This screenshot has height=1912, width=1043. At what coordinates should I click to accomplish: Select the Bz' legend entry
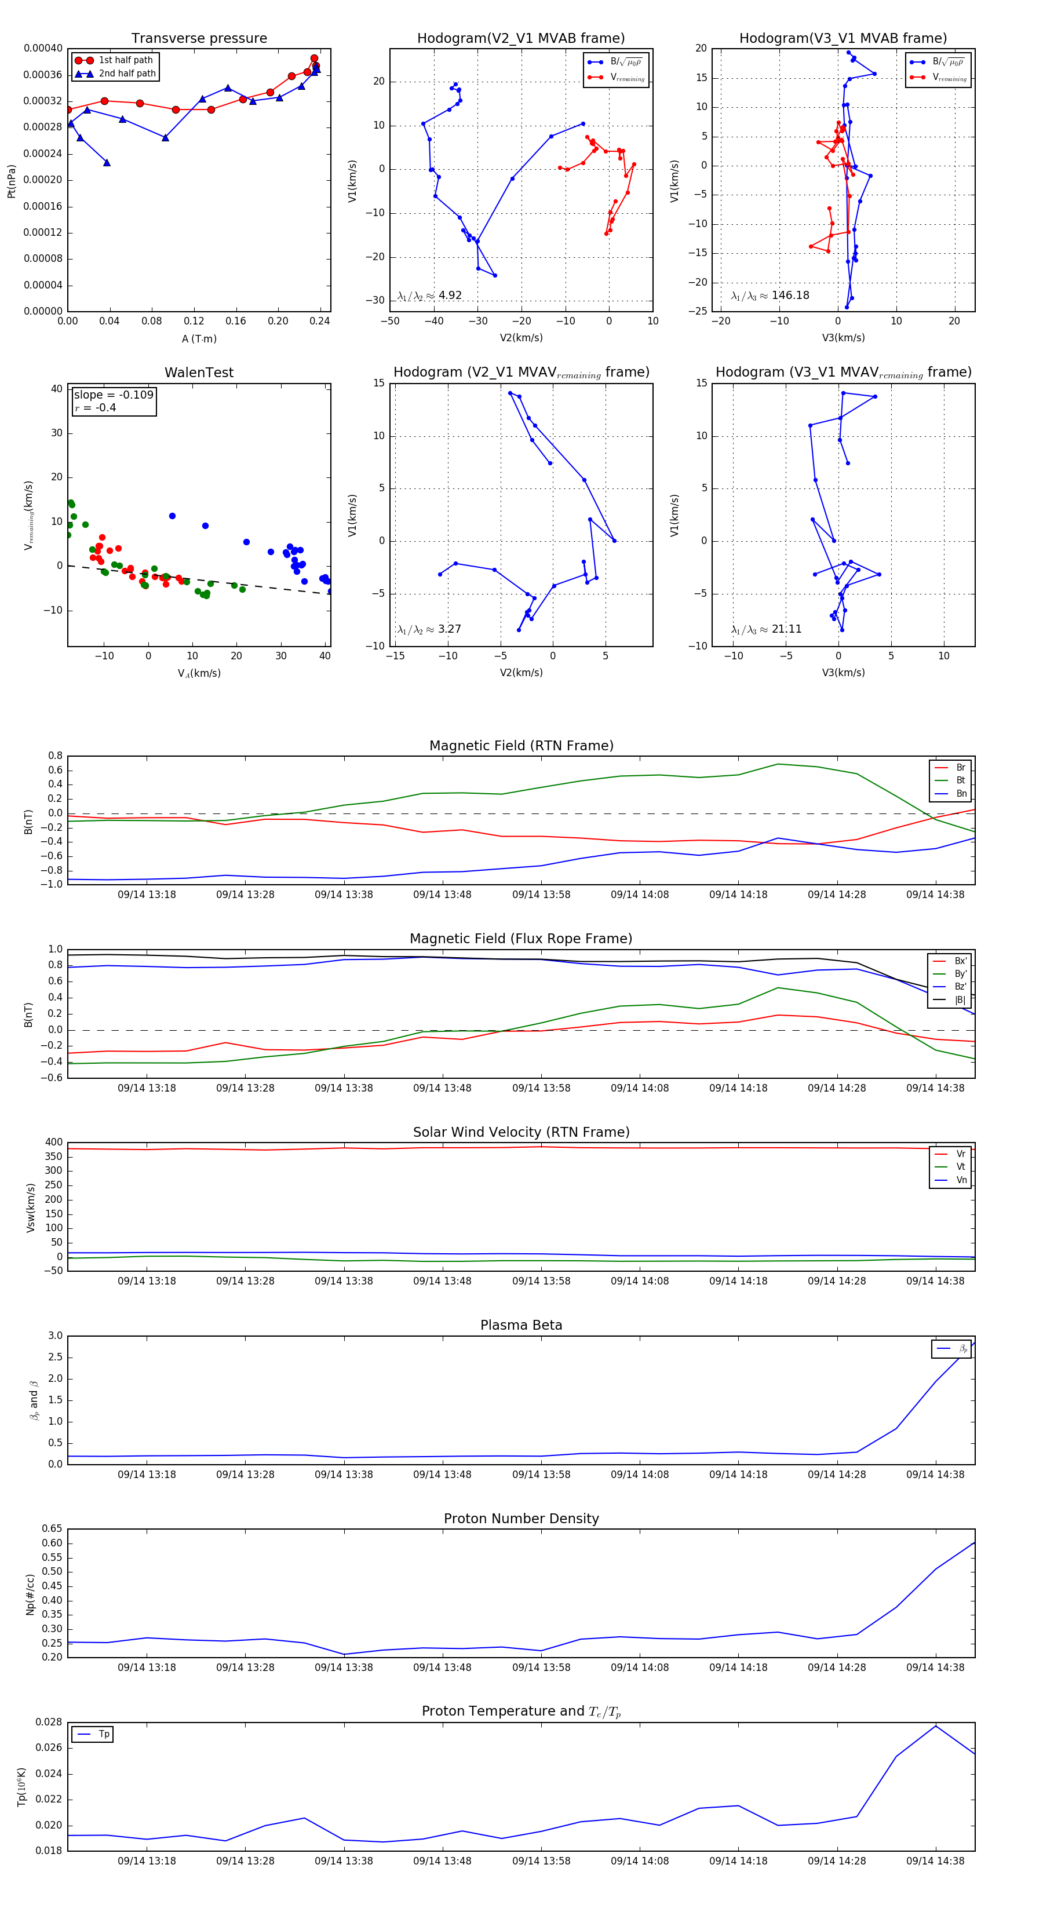tap(950, 987)
